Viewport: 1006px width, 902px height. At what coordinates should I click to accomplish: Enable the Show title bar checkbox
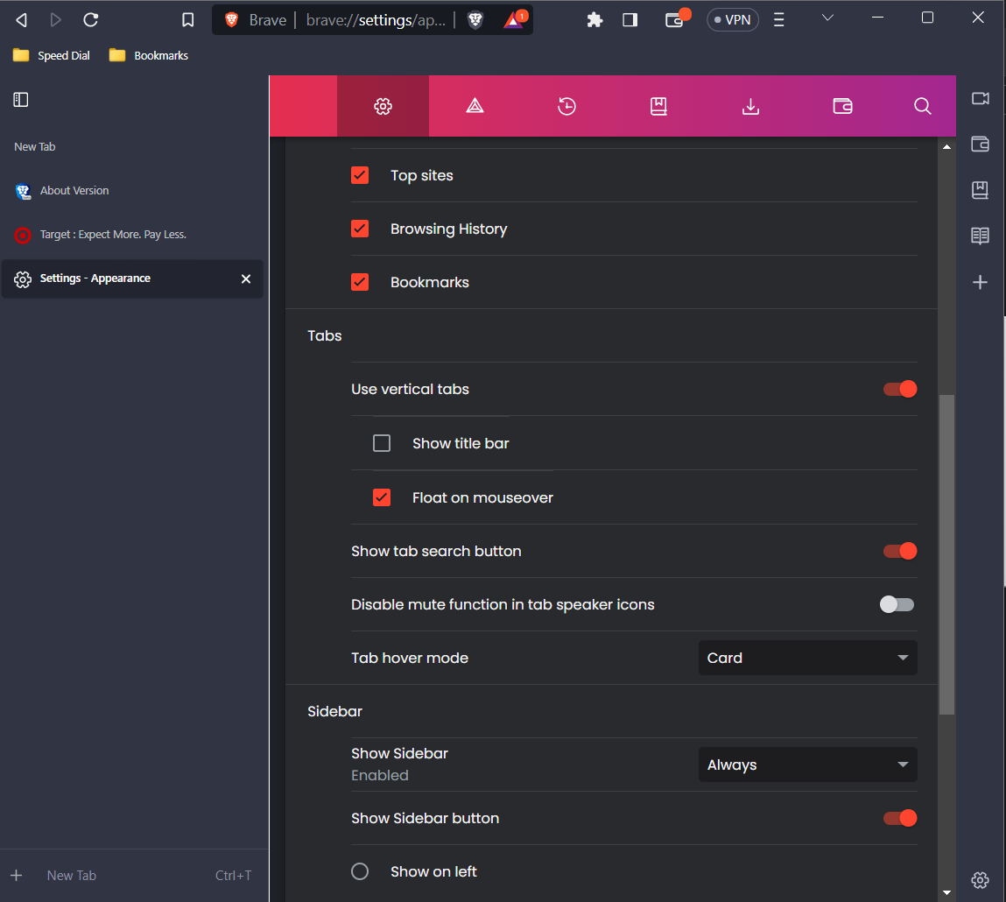click(x=382, y=442)
